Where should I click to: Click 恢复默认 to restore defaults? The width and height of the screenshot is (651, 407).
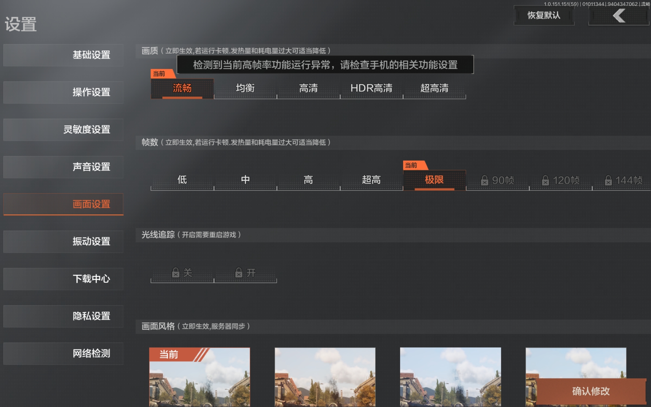[x=544, y=16]
